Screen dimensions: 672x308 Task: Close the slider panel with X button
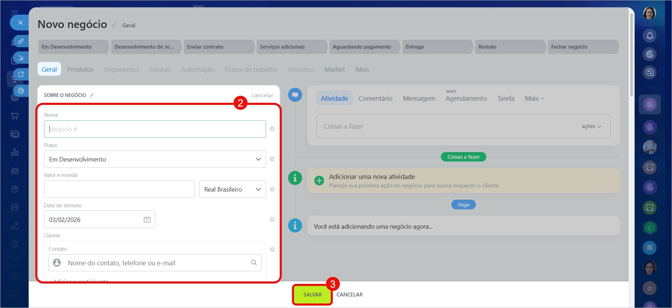pyautogui.click(x=20, y=23)
